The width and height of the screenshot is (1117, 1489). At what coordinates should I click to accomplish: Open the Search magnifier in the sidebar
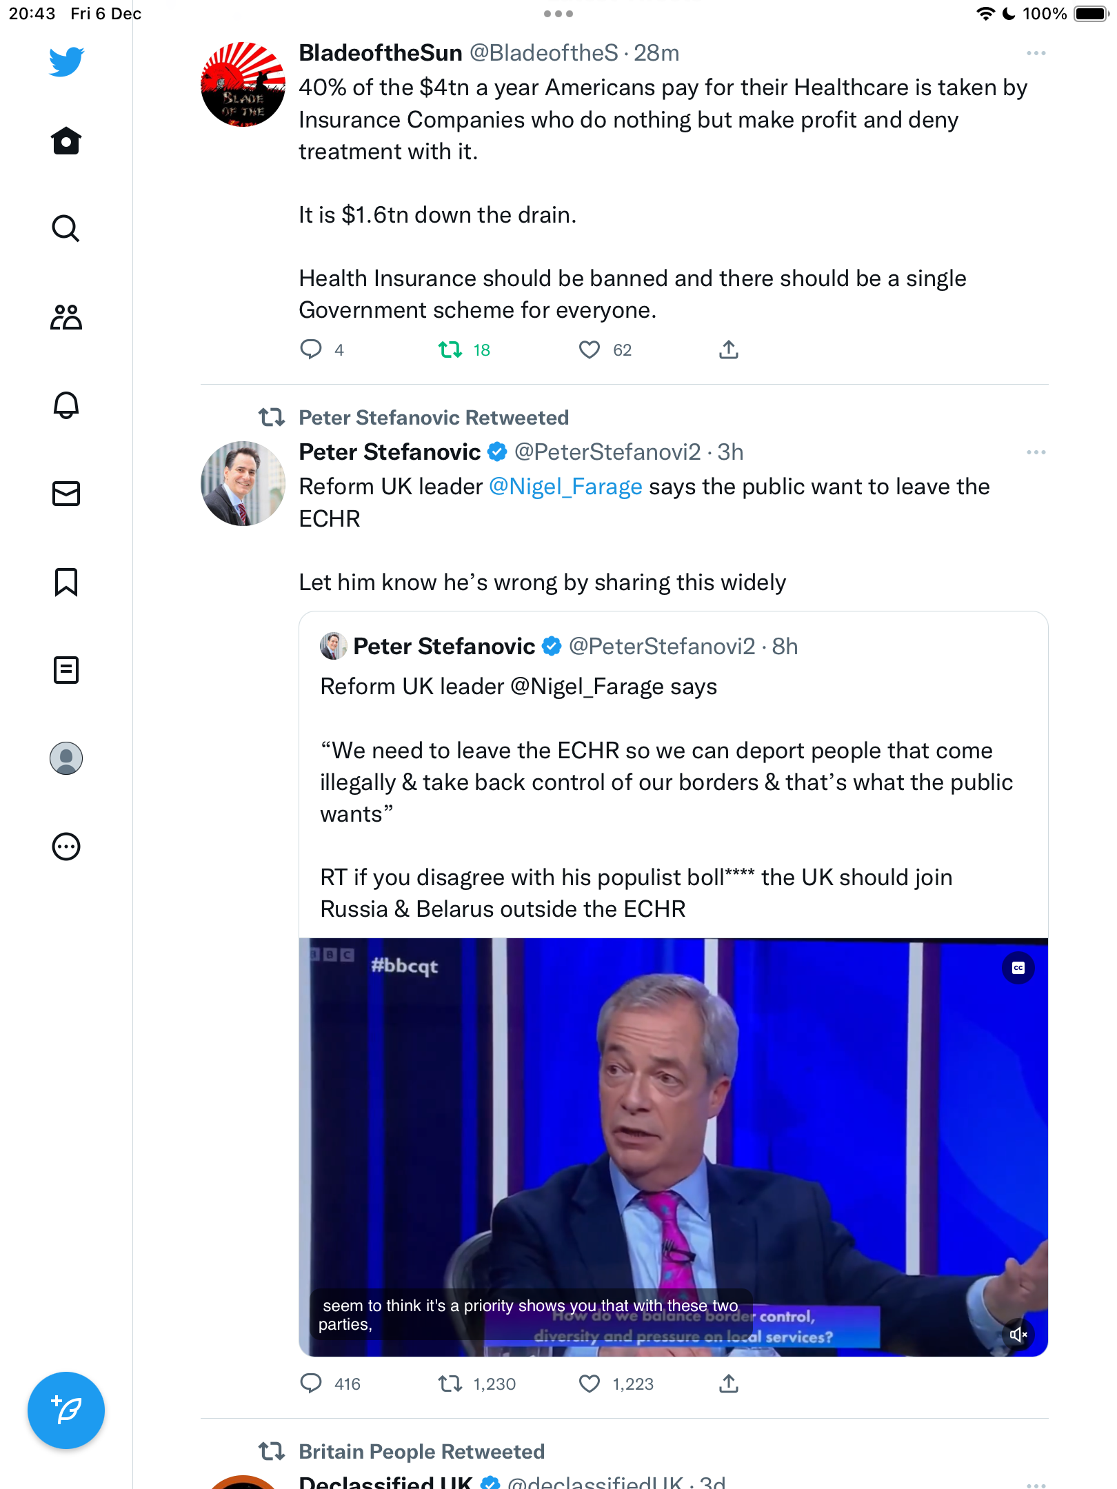66,228
